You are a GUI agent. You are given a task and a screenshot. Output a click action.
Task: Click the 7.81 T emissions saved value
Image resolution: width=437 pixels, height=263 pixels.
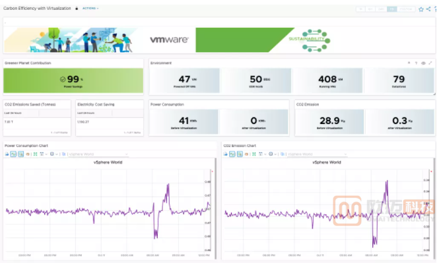coord(9,122)
